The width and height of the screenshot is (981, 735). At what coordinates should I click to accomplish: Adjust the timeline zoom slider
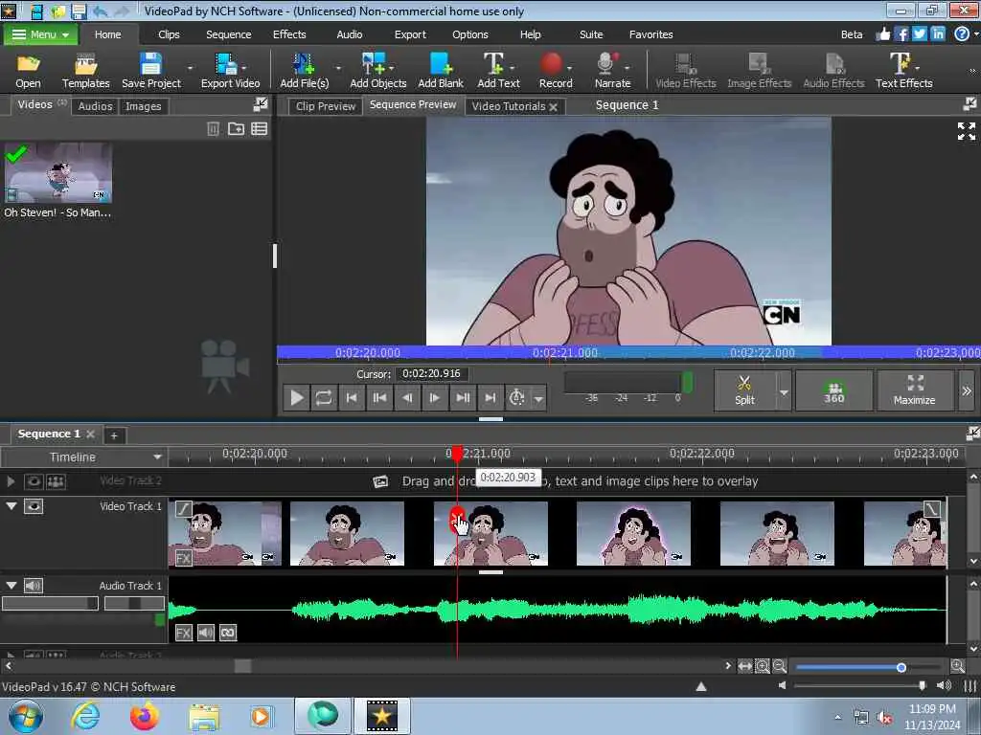point(901,667)
